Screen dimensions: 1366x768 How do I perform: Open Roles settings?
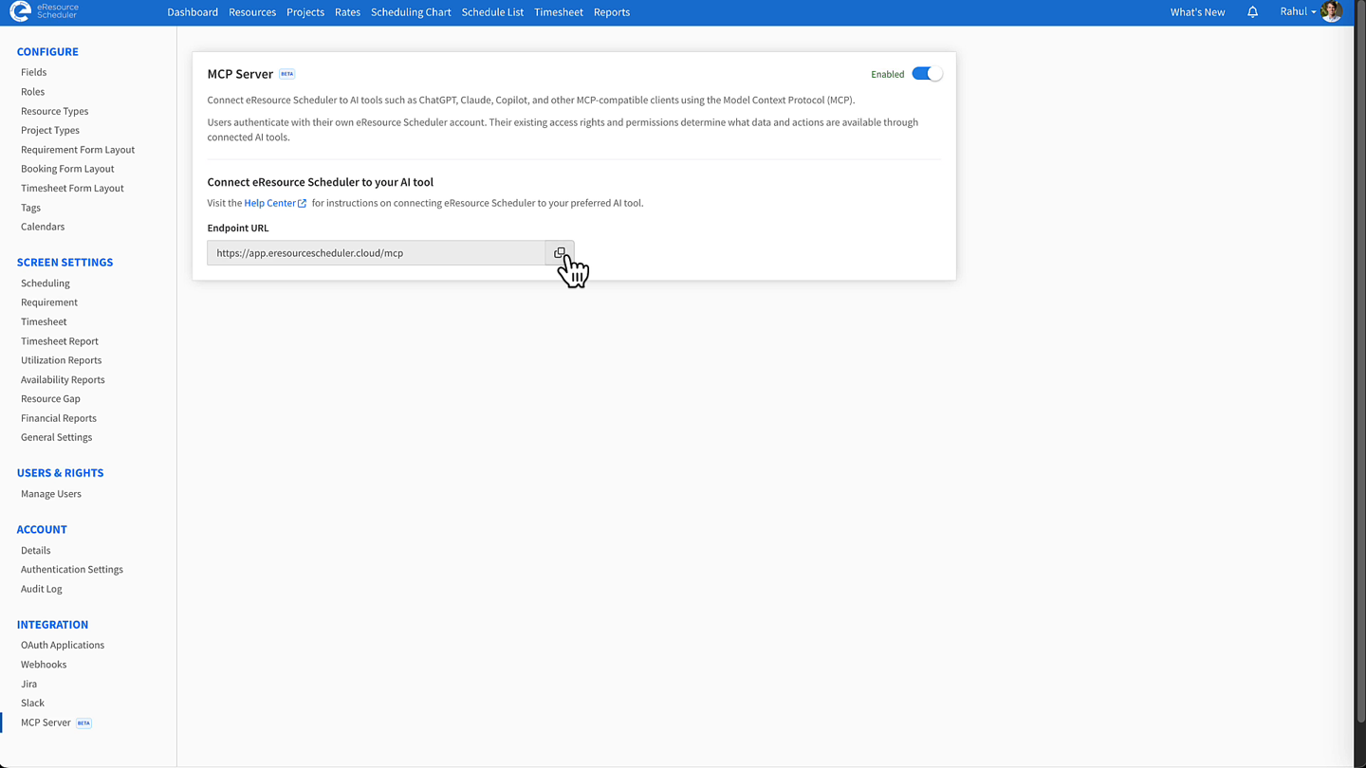33,92
